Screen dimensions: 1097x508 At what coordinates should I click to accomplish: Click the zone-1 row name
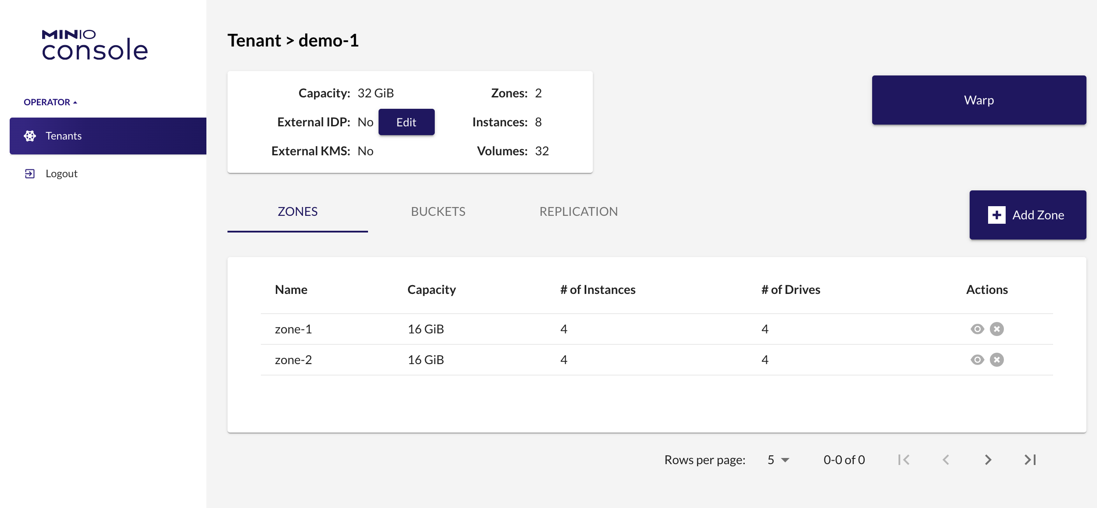(x=293, y=329)
